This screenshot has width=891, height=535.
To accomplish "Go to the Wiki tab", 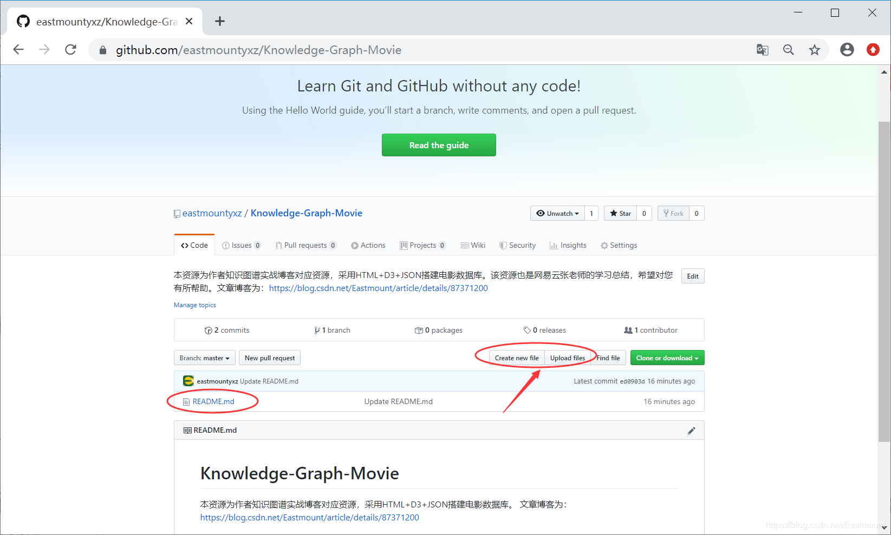I will pos(473,245).
